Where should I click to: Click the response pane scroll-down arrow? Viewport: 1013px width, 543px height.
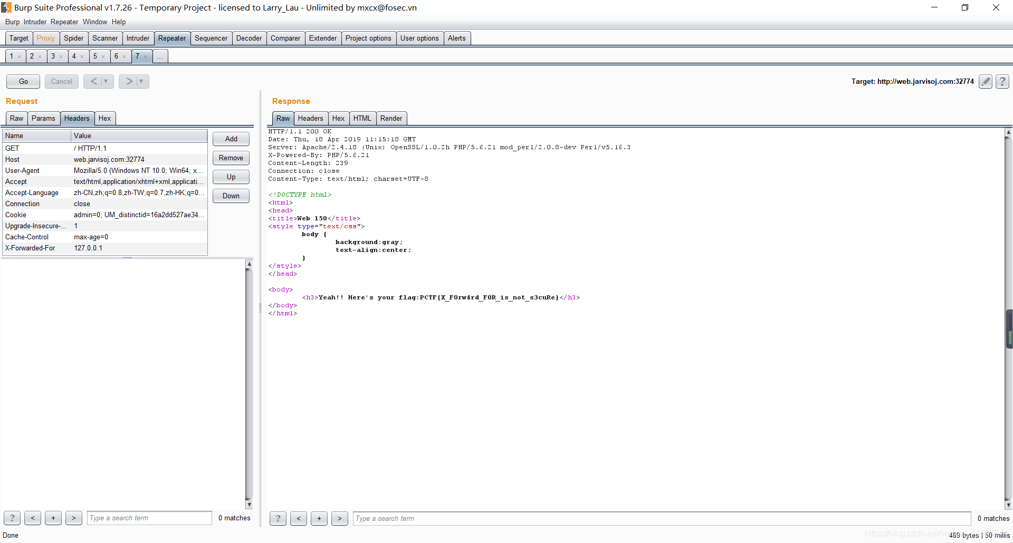(x=1009, y=505)
